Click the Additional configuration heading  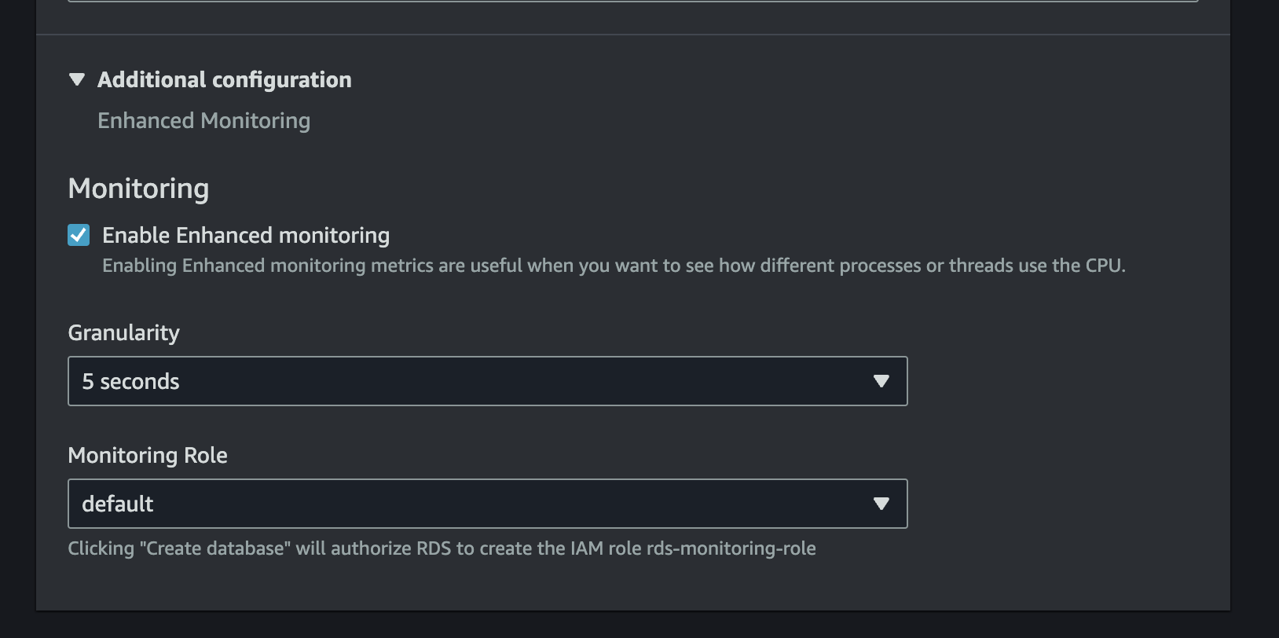224,79
